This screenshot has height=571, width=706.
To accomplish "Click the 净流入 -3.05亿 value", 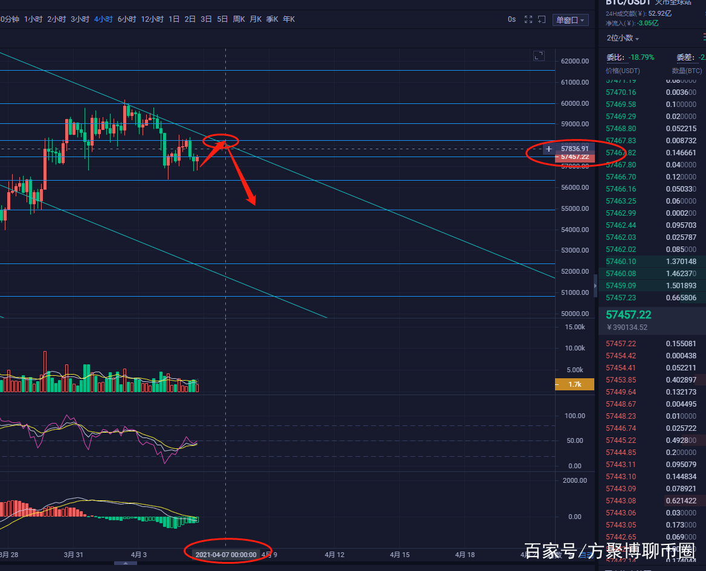I will point(648,23).
